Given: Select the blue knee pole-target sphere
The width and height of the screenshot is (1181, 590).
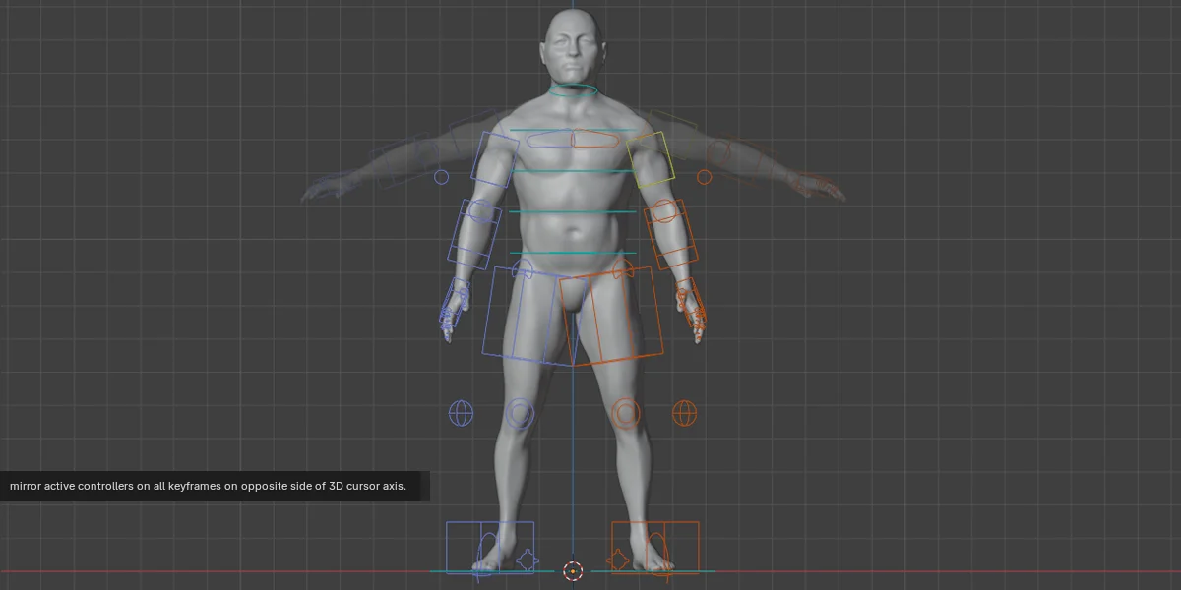Looking at the screenshot, I should click(x=461, y=411).
